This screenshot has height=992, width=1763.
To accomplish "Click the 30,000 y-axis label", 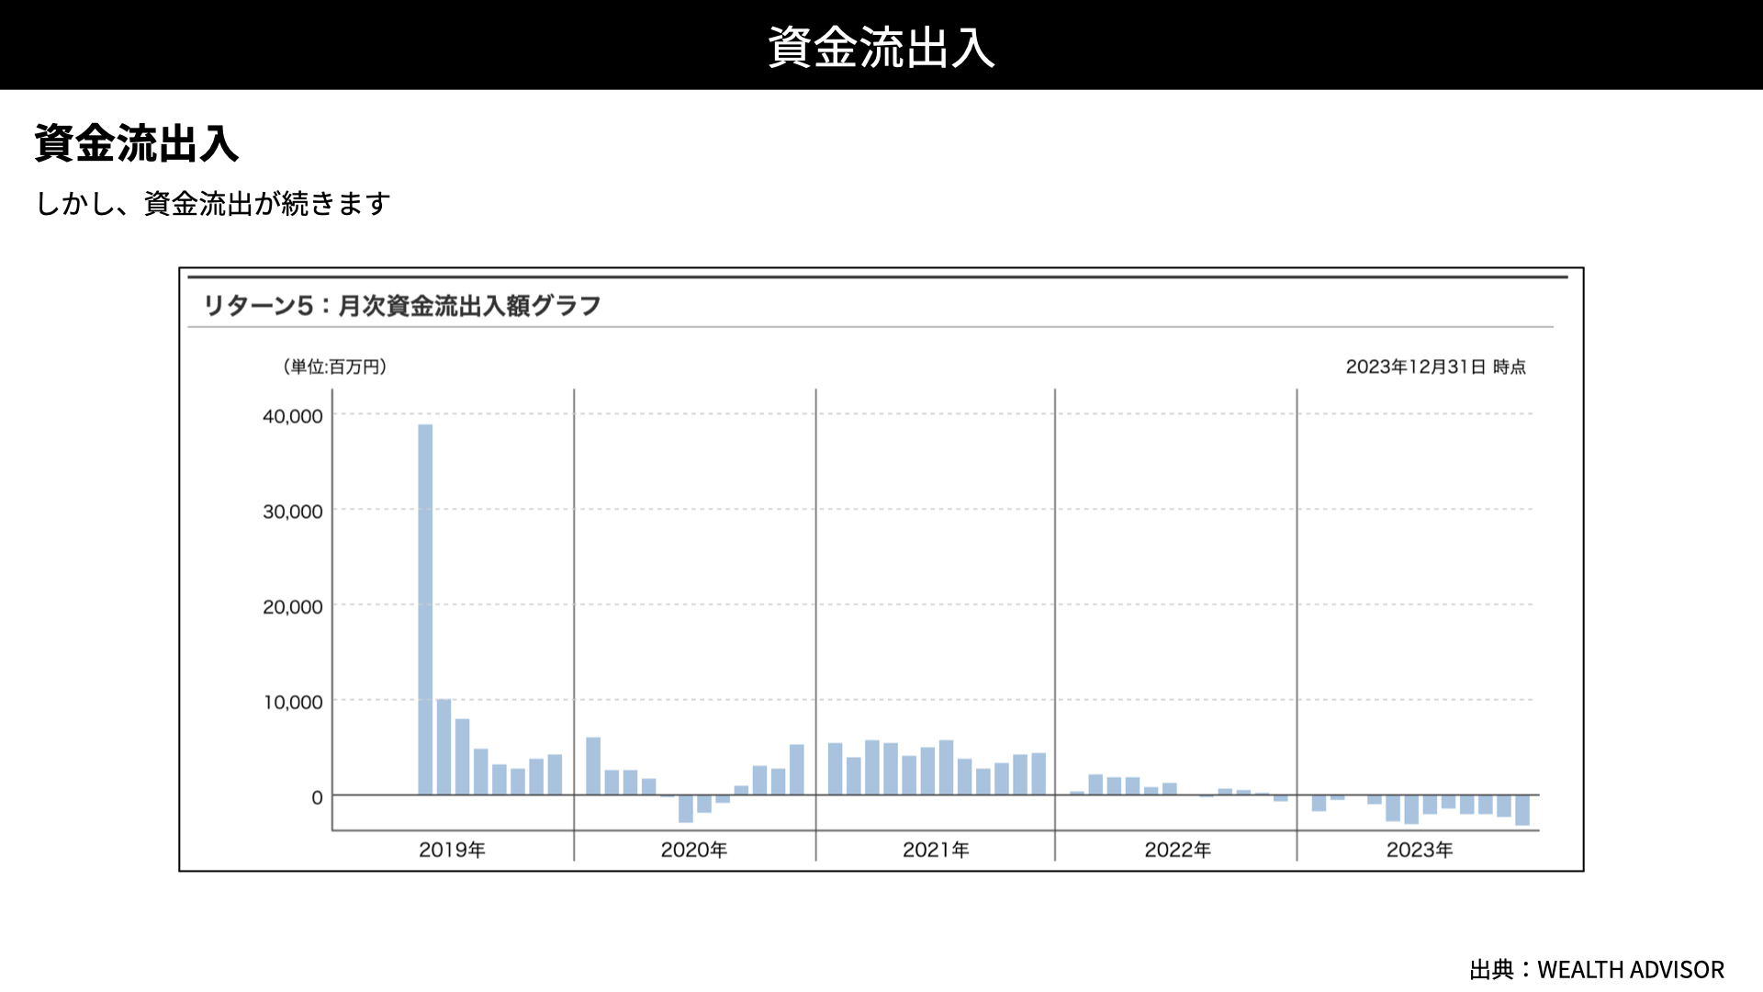I will click(293, 512).
